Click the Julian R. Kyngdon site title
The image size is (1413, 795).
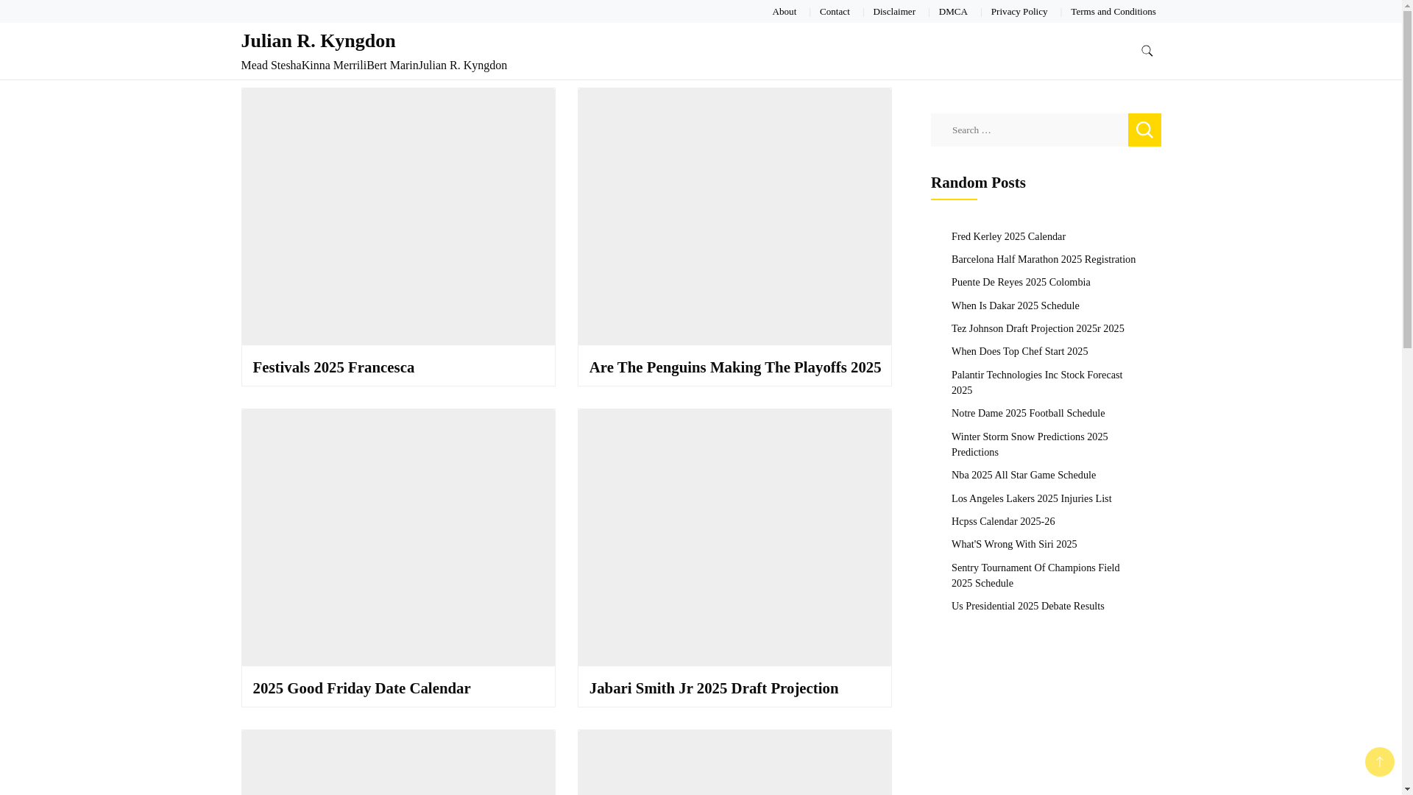pyautogui.click(x=318, y=40)
